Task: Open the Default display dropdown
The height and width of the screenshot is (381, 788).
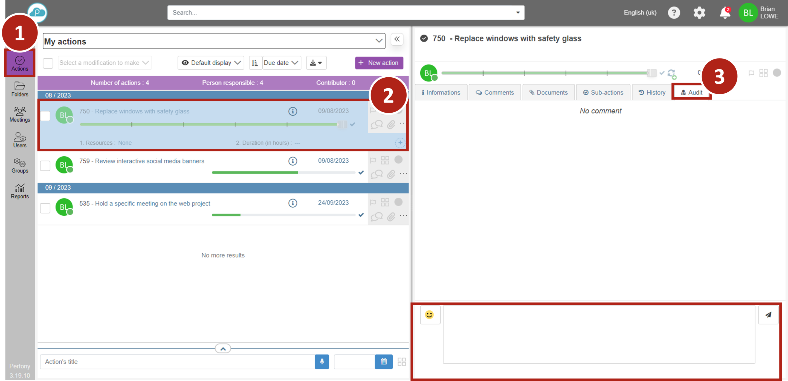Action: coord(211,63)
